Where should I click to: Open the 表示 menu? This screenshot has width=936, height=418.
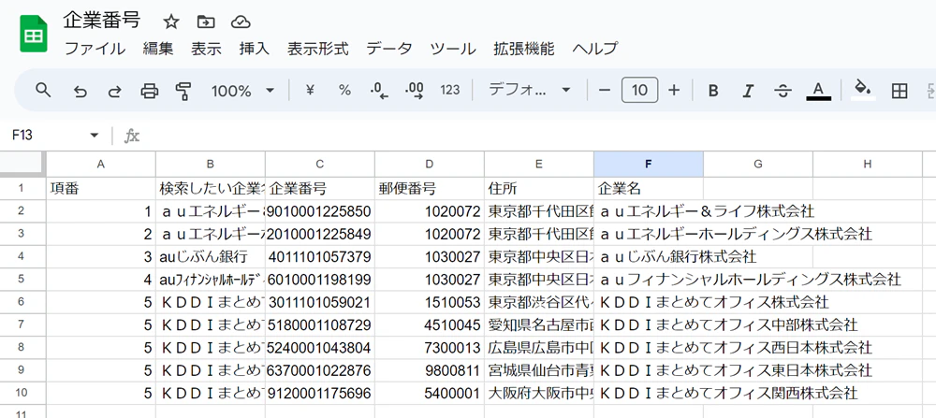(x=206, y=49)
